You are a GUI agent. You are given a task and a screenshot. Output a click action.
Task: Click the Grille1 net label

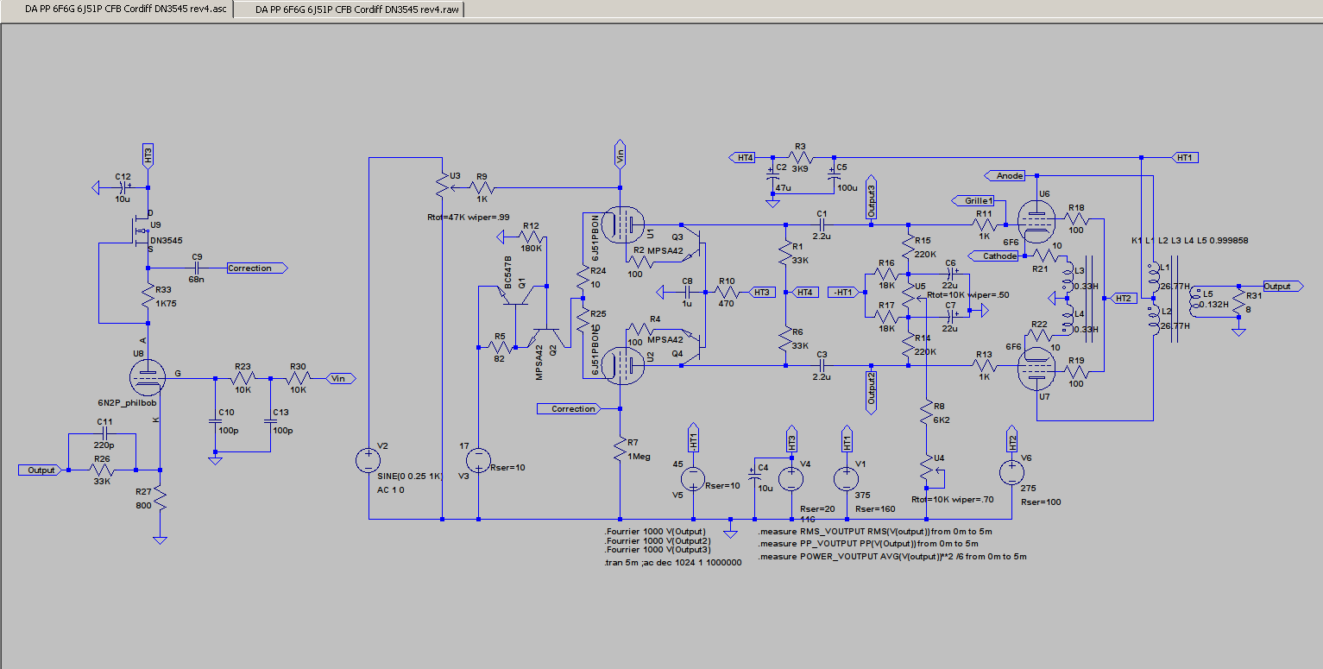973,200
